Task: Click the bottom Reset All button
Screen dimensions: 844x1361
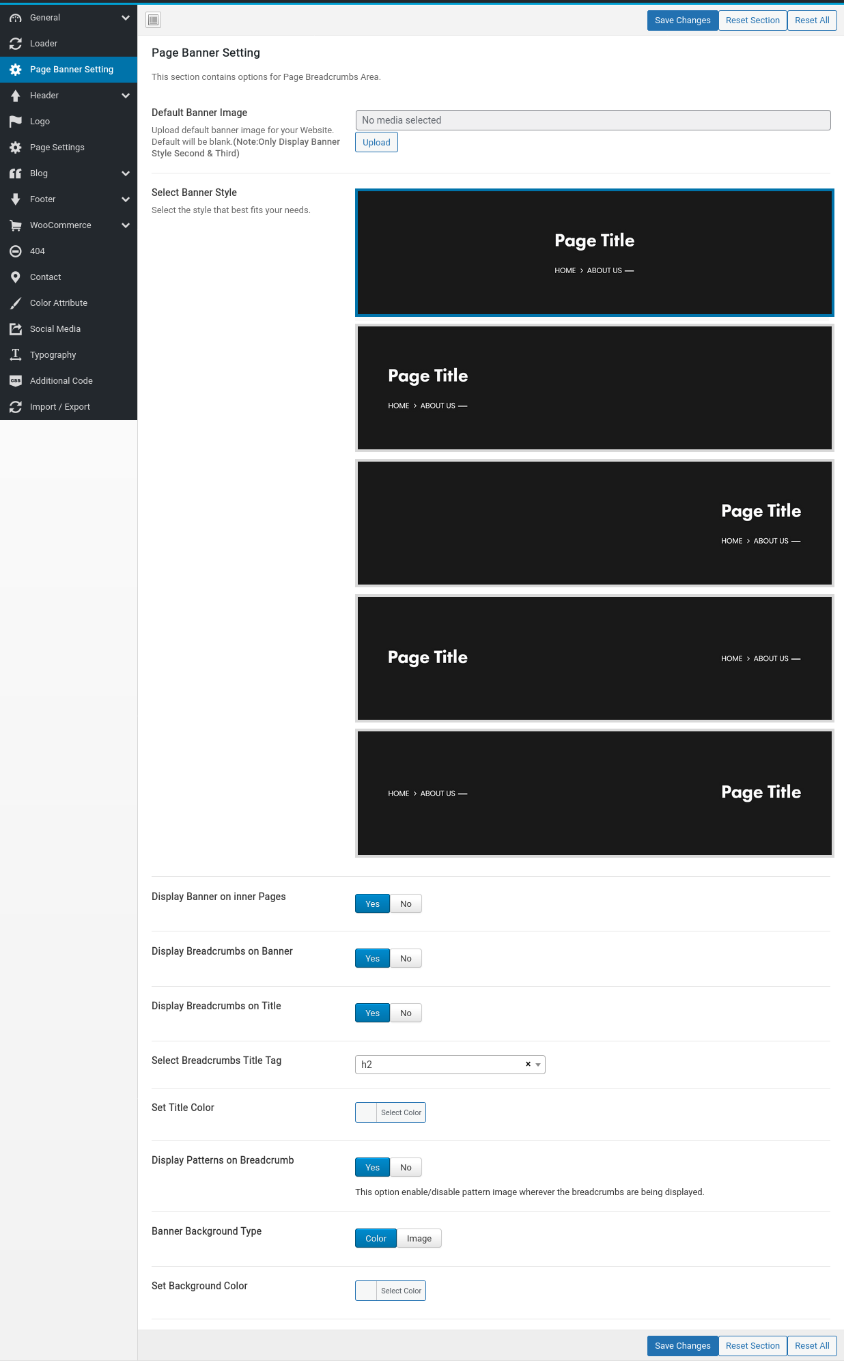Action: (x=812, y=1346)
